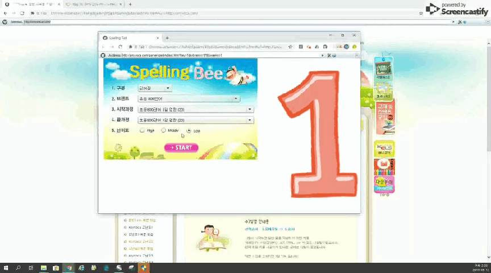Expand the 끝과정 dropdown
491x273 pixels.
[195, 120]
